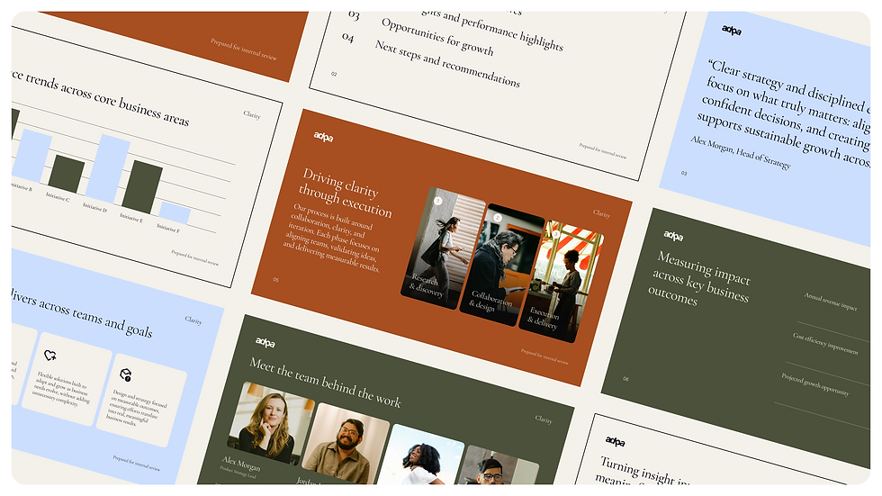The height and width of the screenshot is (496, 882).
Task: Click the 'Initiative E' axis label
Action: [131, 218]
